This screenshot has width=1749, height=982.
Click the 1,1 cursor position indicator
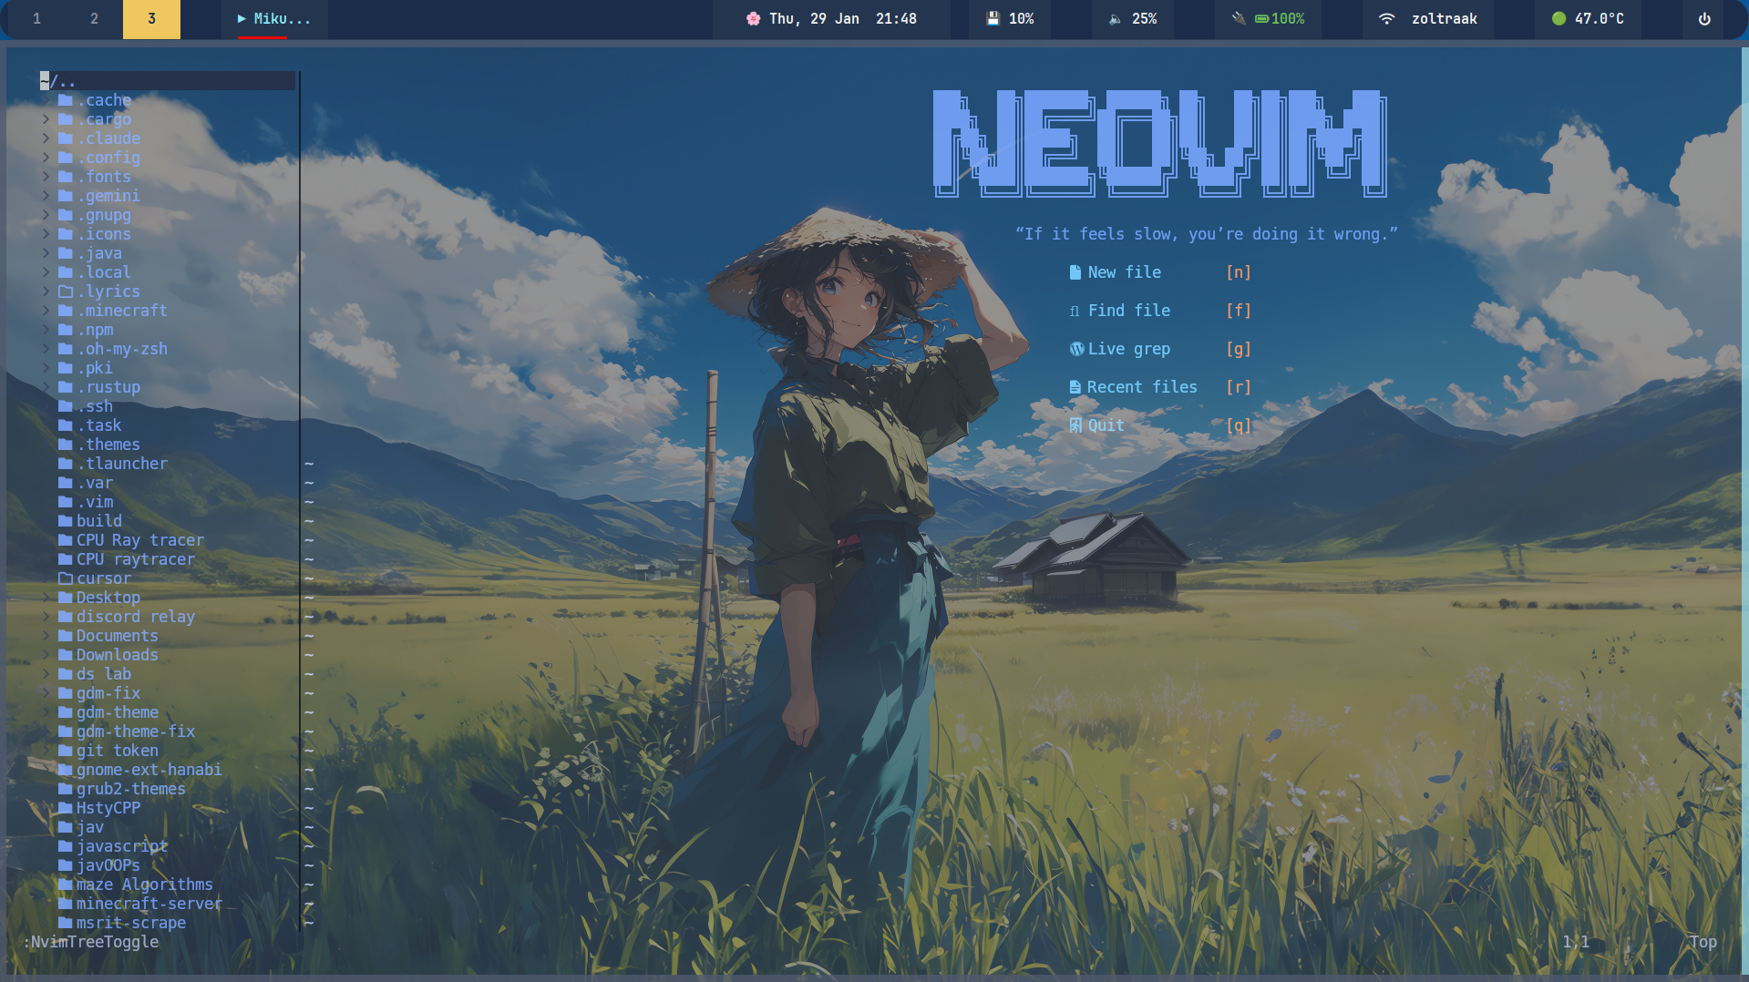point(1576,942)
